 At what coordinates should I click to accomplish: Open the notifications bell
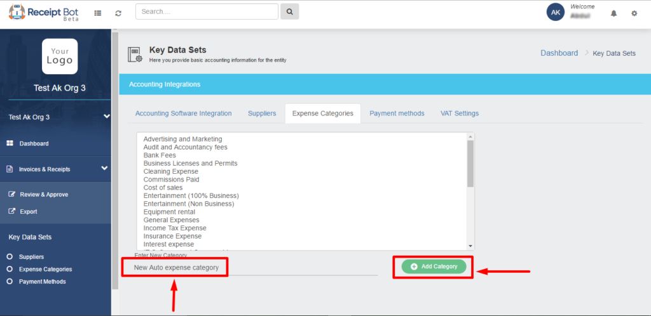(x=613, y=13)
